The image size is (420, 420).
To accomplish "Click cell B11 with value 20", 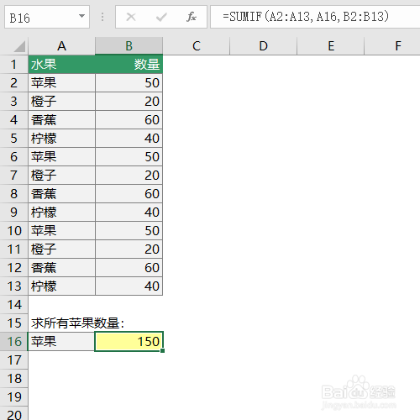I will click(x=129, y=249).
